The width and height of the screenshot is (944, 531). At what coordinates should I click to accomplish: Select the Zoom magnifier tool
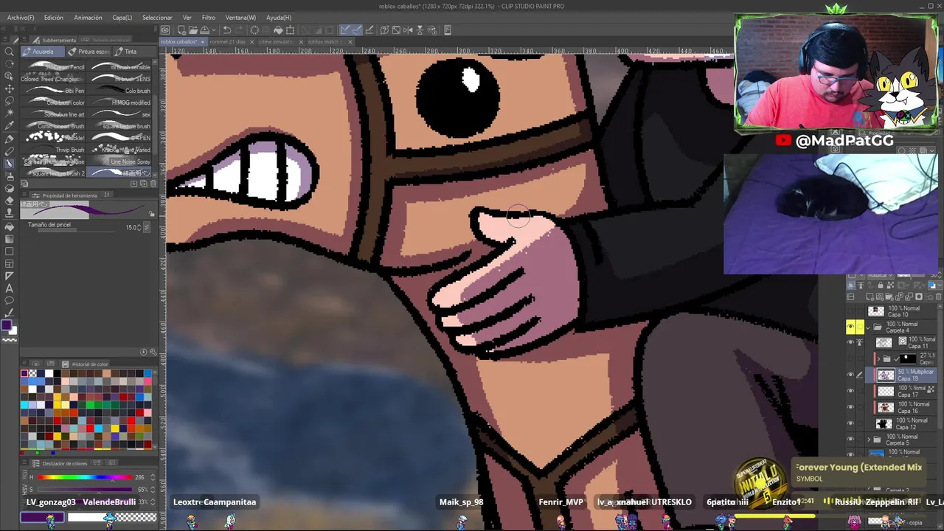click(10, 52)
